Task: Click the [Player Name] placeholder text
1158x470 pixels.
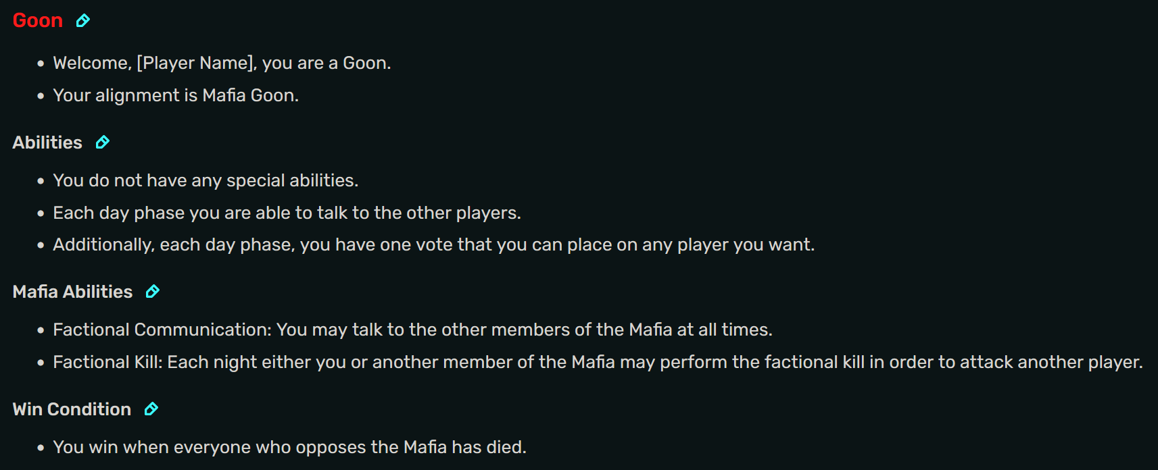Action: [x=196, y=63]
